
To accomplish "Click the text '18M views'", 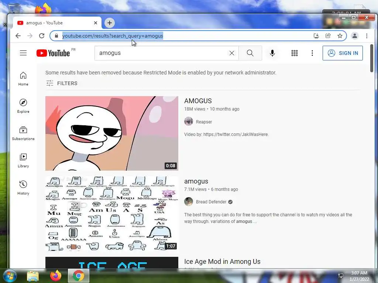I will pos(195,109).
